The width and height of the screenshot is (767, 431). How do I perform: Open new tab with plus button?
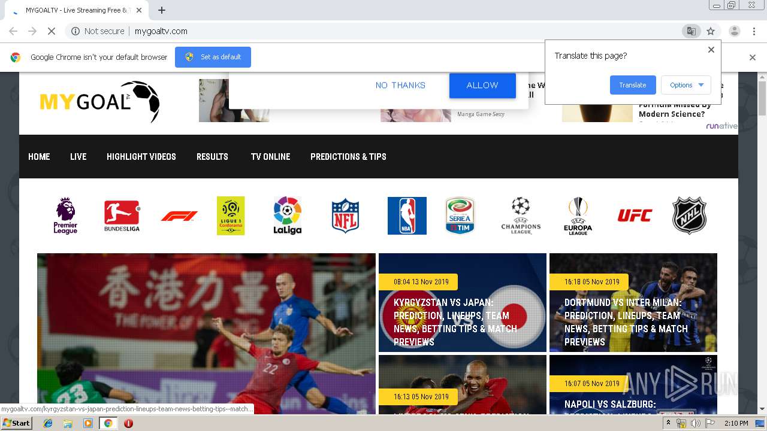tap(162, 10)
